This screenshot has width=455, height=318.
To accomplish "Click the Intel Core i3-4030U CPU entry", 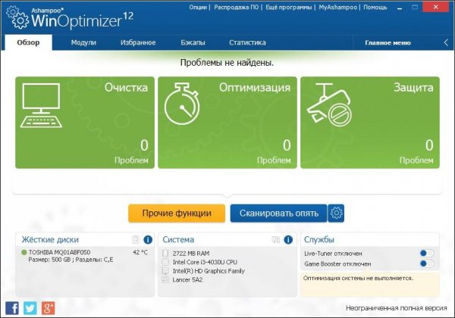I will [x=205, y=262].
